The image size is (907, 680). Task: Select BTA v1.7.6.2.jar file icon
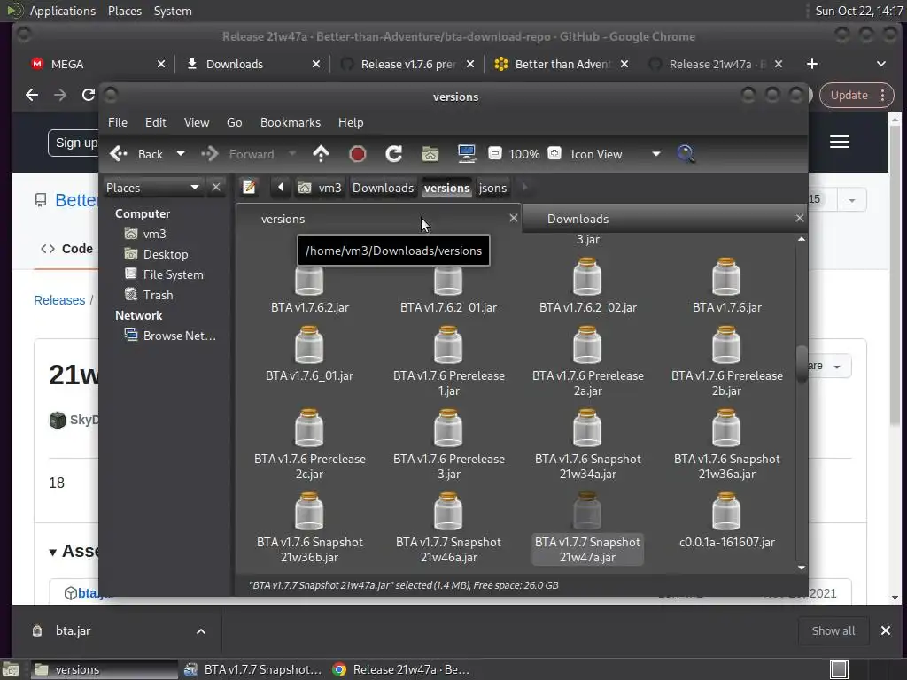(x=309, y=282)
